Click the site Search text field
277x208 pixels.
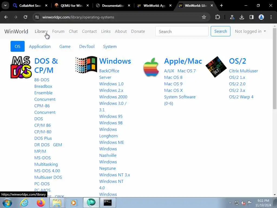tap(182, 31)
